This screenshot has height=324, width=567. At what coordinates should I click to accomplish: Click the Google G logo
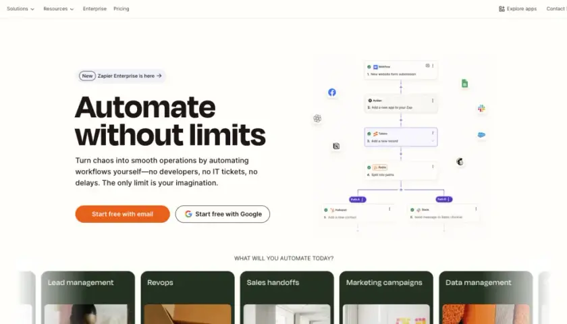click(x=188, y=214)
